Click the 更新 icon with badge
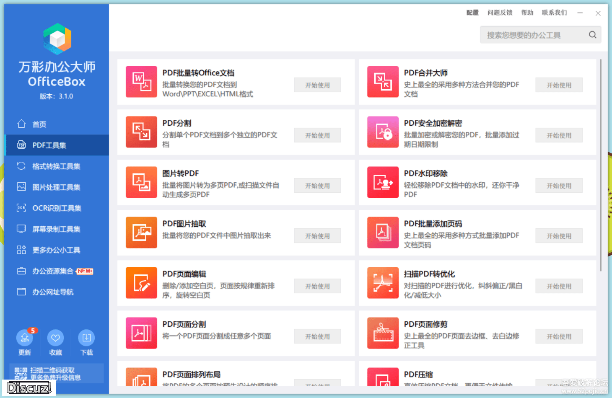The height and width of the screenshot is (398, 612). pos(25,338)
